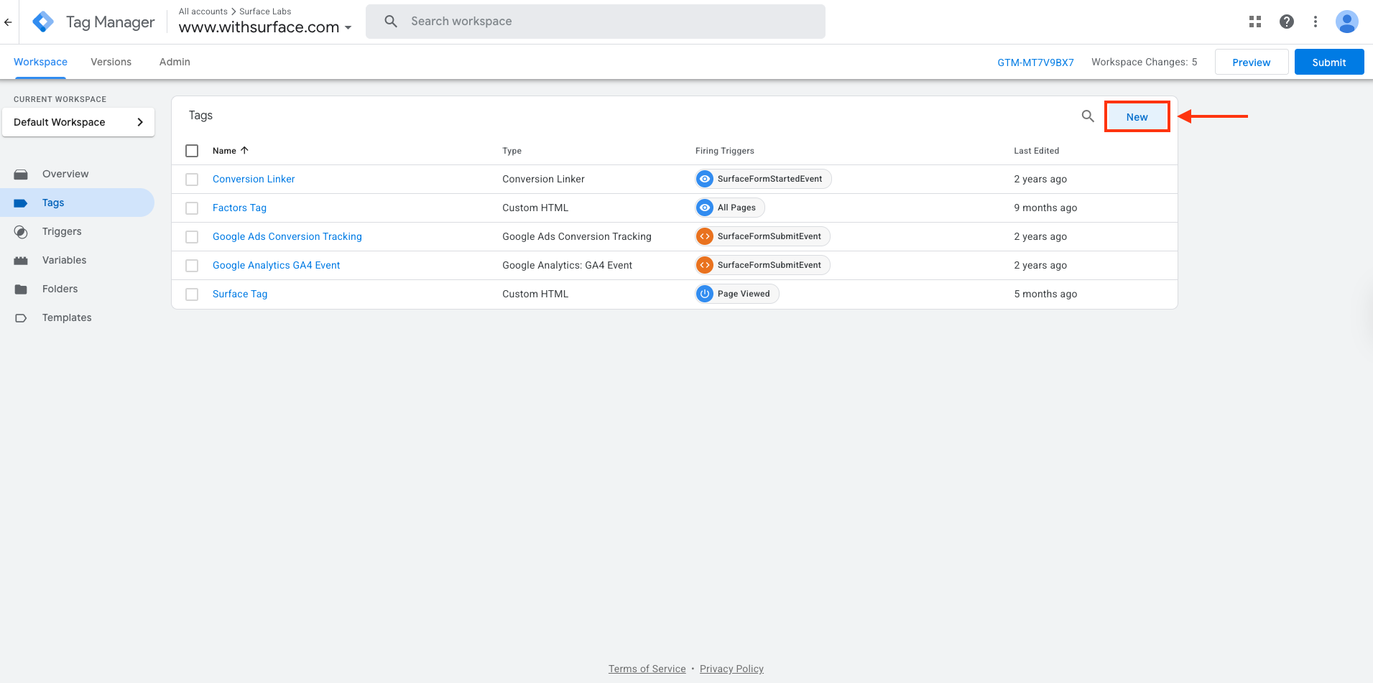Click the back arrow next to Tag Manager

(9, 22)
